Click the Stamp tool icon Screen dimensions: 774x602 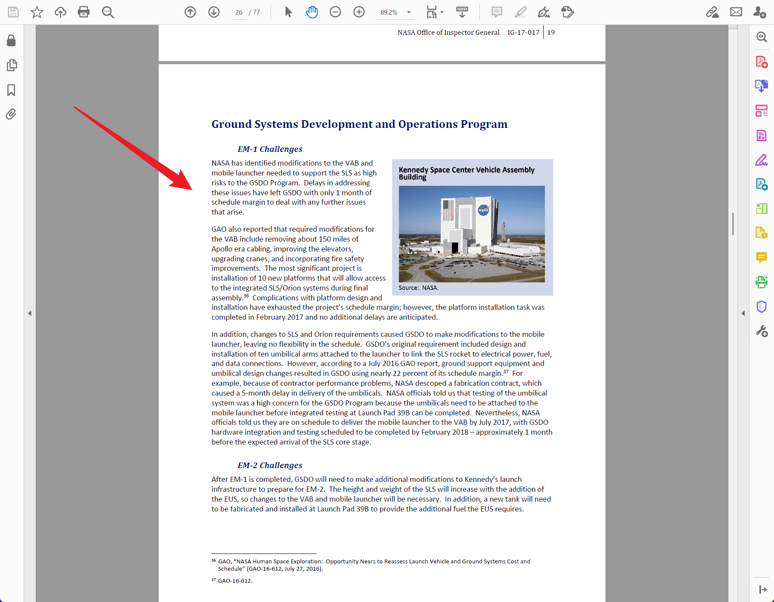pos(568,12)
